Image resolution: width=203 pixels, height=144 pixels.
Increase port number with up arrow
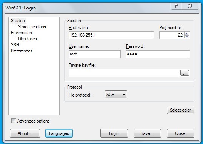(x=186, y=34)
